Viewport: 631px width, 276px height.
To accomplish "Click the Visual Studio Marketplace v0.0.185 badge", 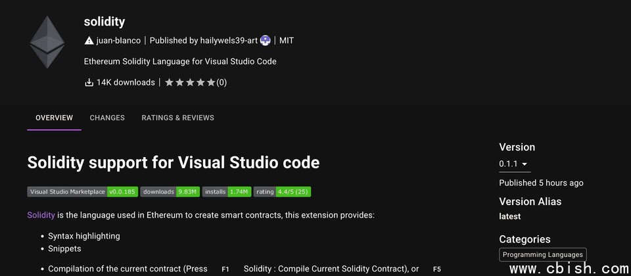I will coord(82,192).
